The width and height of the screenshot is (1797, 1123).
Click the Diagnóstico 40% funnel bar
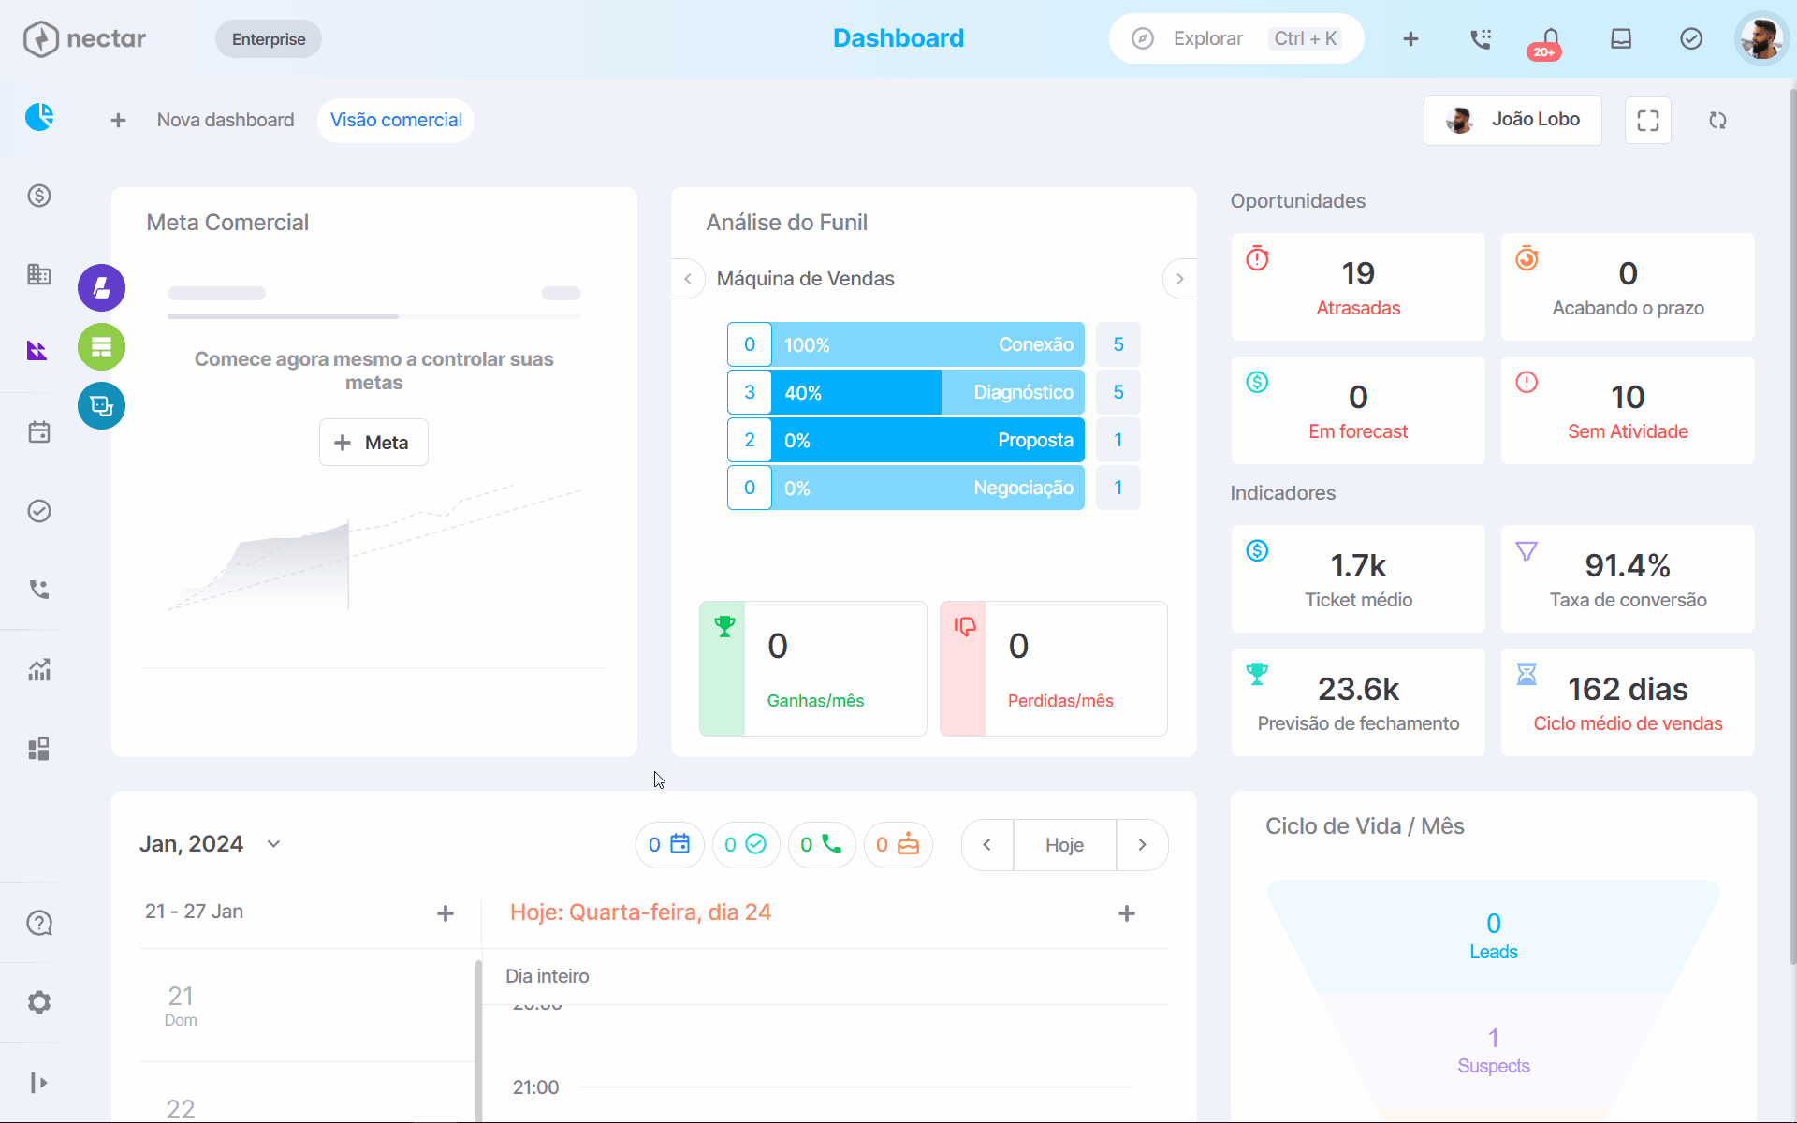928,392
